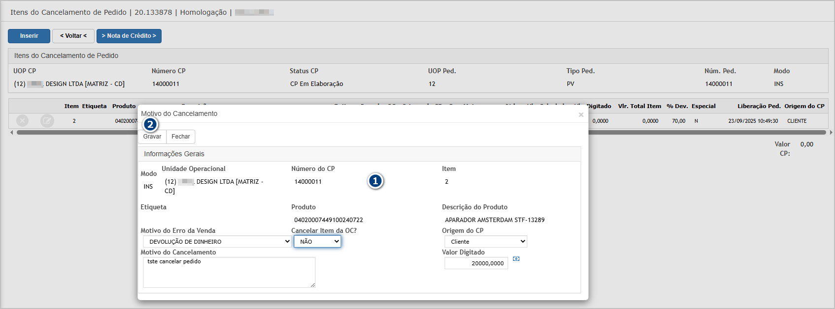Image resolution: width=835 pixels, height=309 pixels.
Task: Click the left arrow of horizontal scrollbar
Action: click(11, 133)
